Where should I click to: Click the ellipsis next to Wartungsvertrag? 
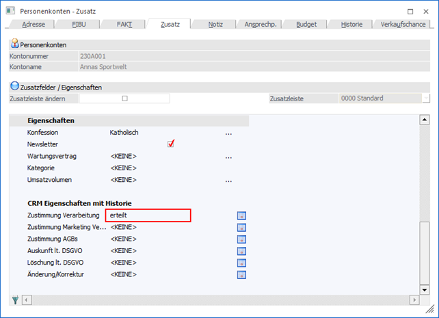(x=229, y=157)
